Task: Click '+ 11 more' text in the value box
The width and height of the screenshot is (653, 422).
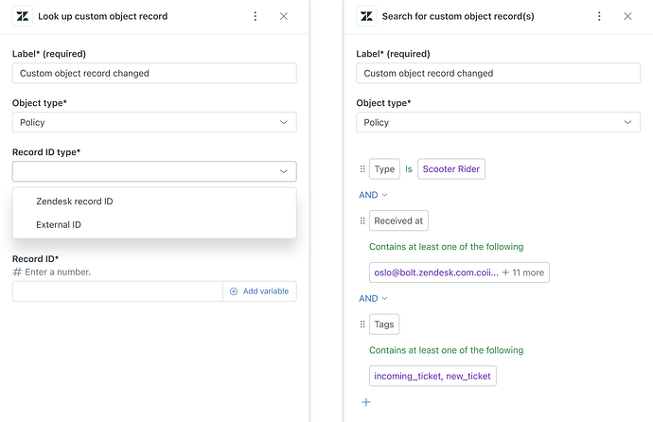Action: click(x=523, y=273)
